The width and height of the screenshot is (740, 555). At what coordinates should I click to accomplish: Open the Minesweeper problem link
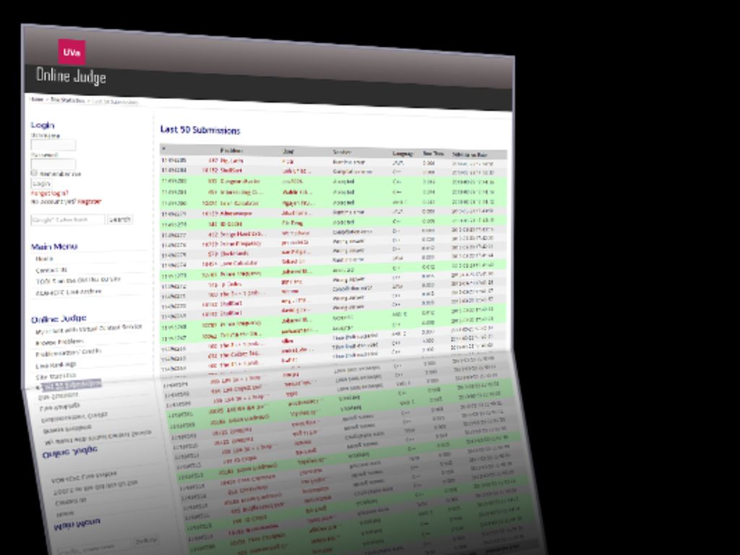[236, 215]
